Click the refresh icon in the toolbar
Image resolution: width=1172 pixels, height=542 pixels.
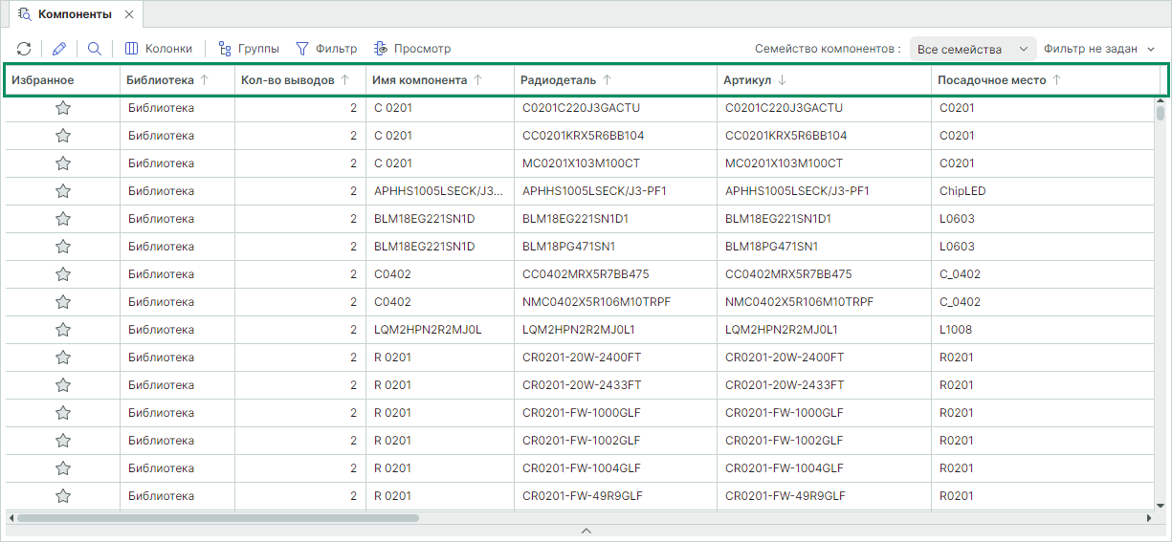24,49
